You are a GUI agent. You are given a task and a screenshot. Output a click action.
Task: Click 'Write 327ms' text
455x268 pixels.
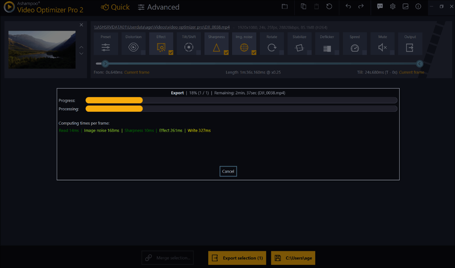(199, 131)
